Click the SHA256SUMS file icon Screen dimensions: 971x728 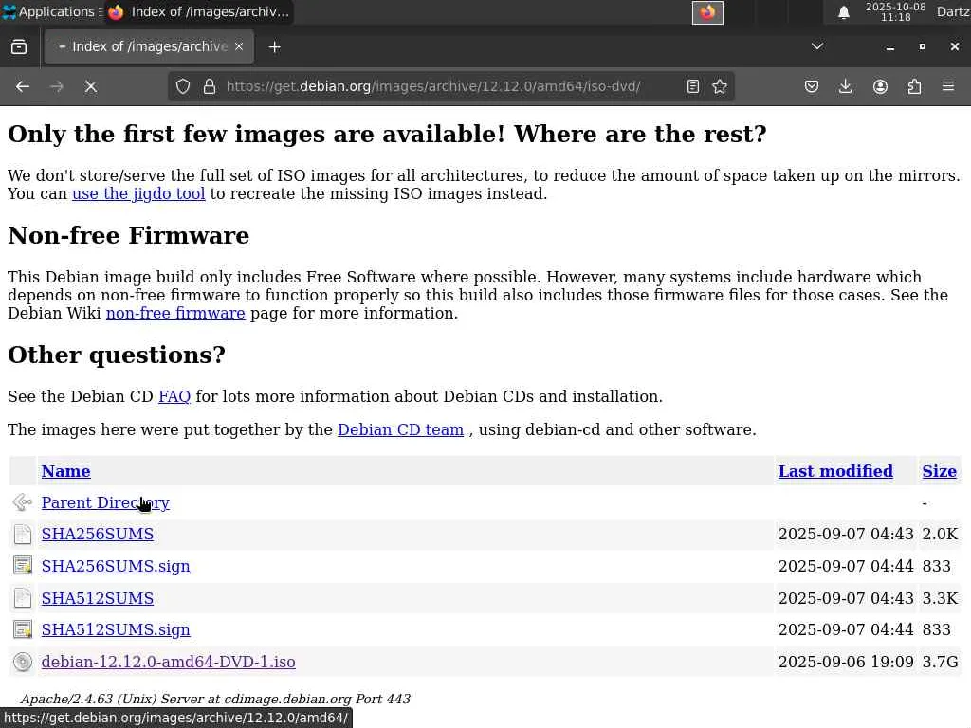23,535
